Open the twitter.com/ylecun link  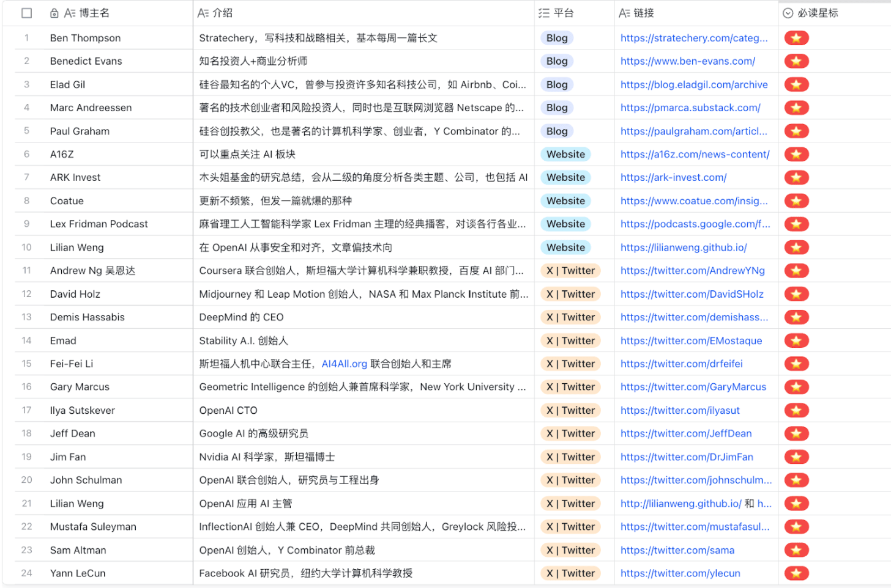[680, 573]
